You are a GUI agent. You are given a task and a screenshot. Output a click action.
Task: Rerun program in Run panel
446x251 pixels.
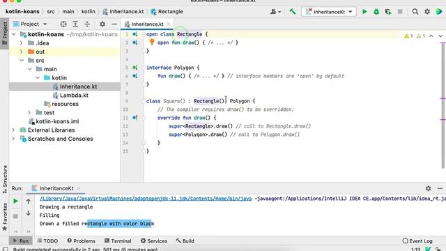[x=15, y=201]
